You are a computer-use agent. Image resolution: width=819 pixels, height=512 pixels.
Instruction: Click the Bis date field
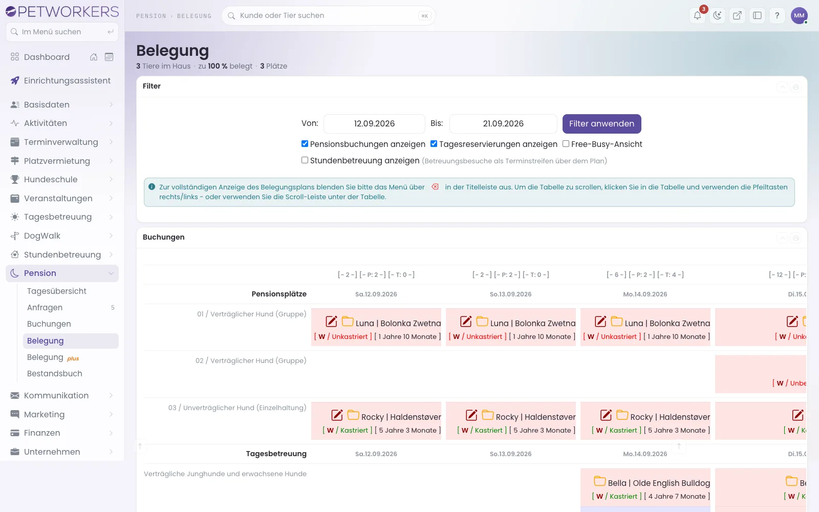503,124
